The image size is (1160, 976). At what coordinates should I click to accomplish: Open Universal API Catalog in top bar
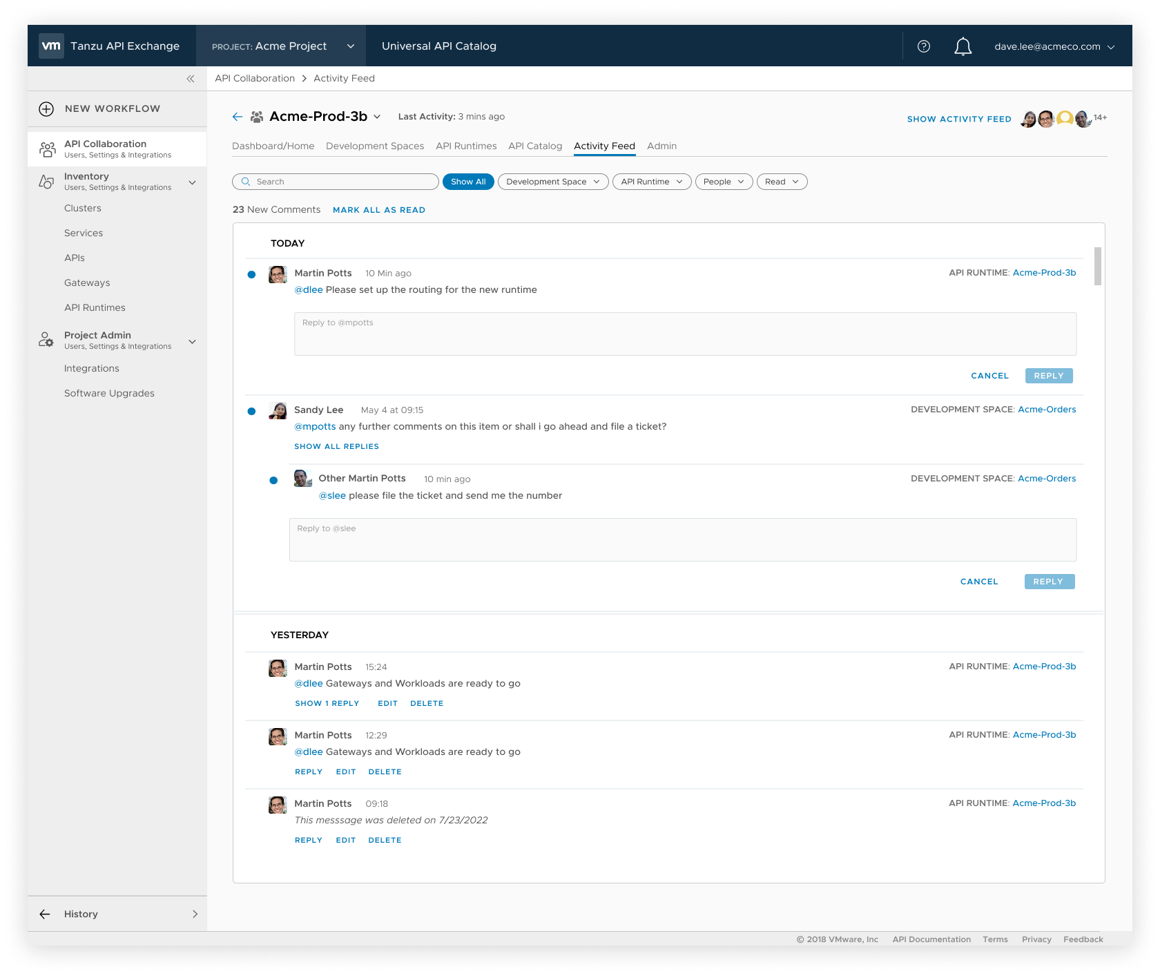(439, 46)
